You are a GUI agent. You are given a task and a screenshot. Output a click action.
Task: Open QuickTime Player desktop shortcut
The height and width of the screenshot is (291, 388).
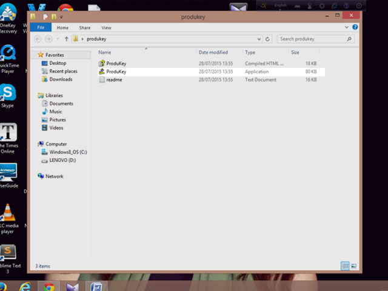pyautogui.click(x=9, y=59)
